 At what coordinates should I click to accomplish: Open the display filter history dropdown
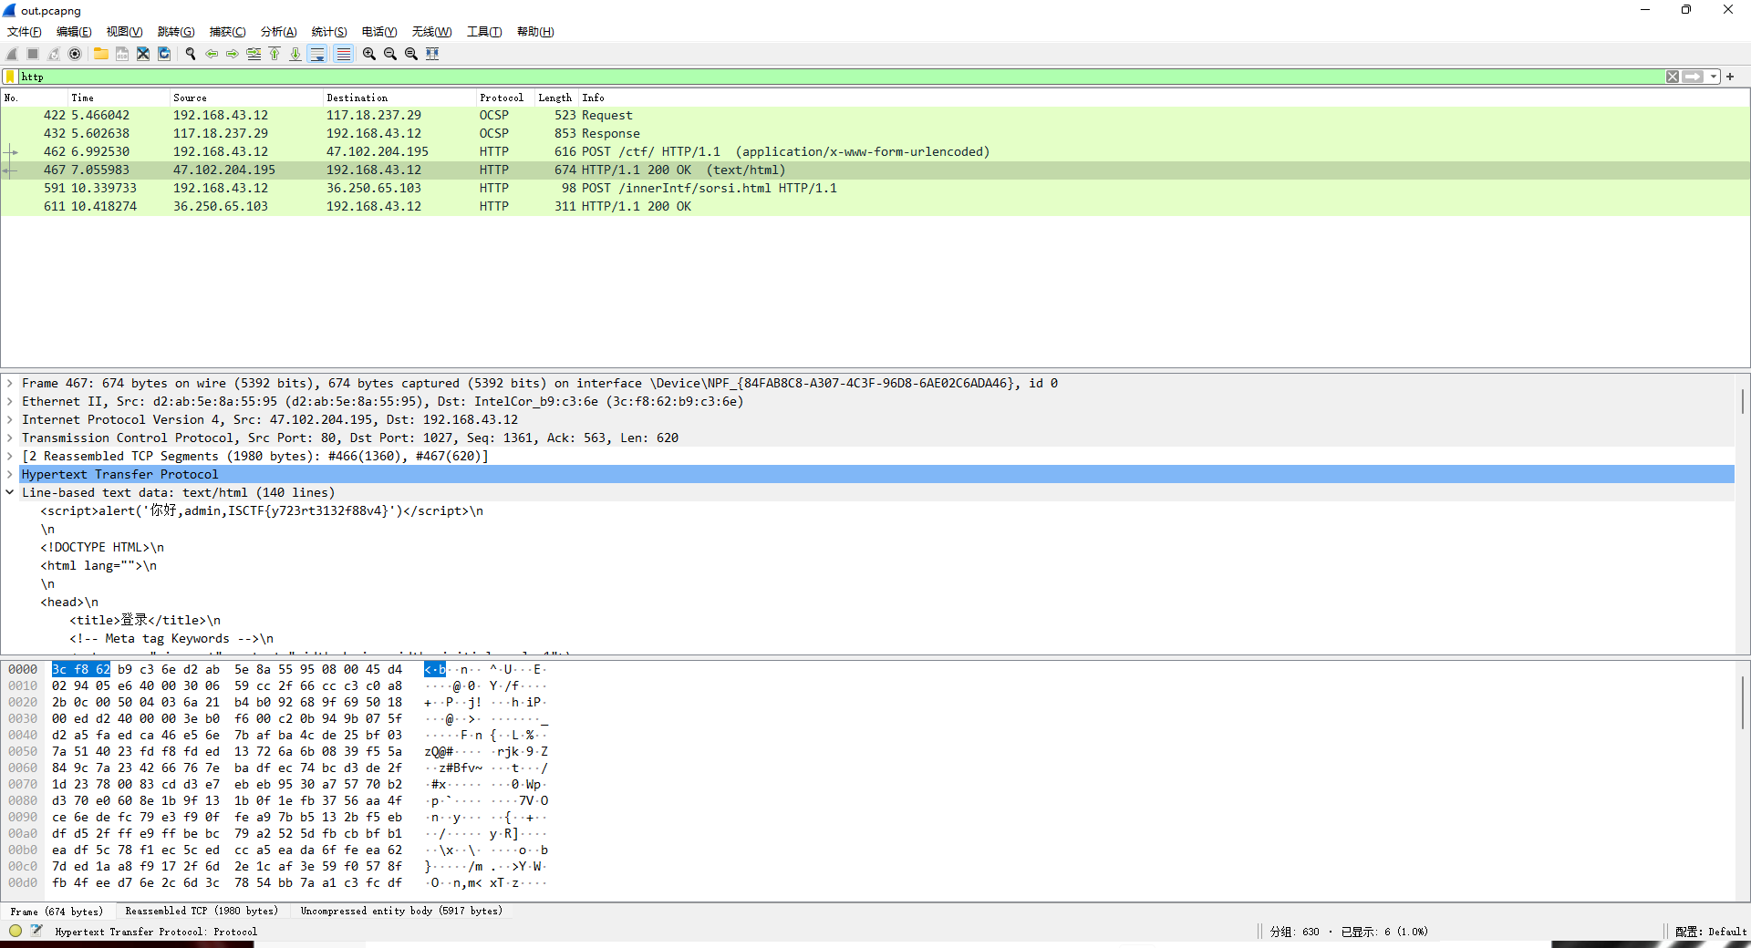click(x=1714, y=77)
